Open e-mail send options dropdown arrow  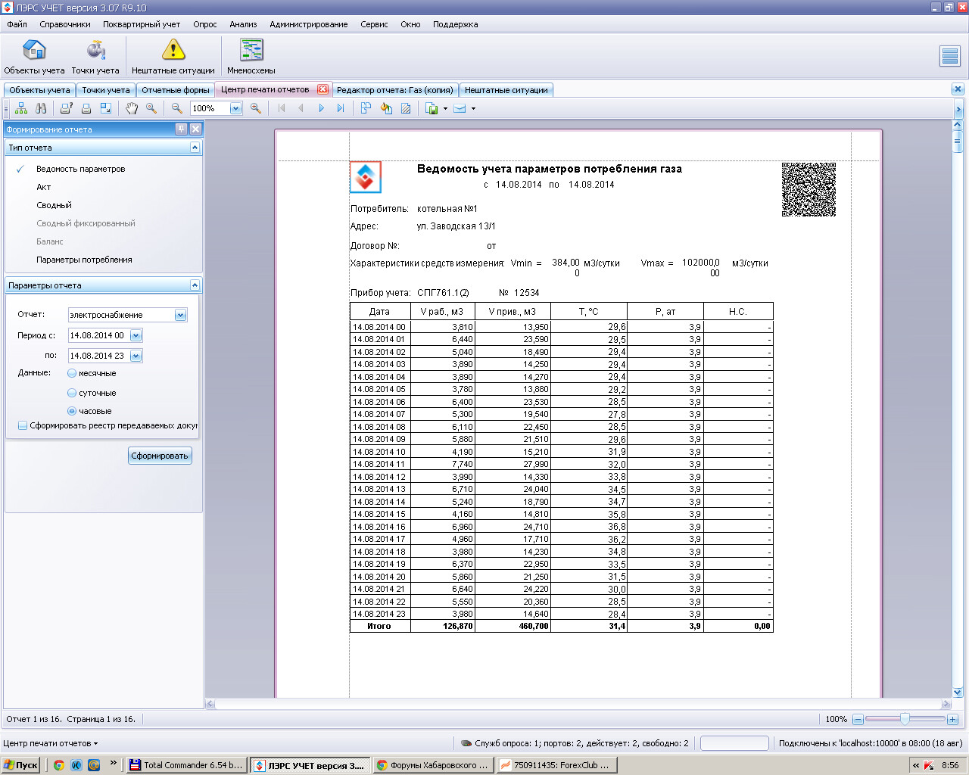coord(473,108)
